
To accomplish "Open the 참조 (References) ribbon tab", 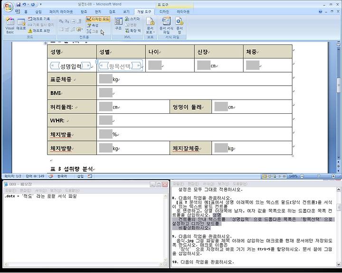I will coord(84,12).
